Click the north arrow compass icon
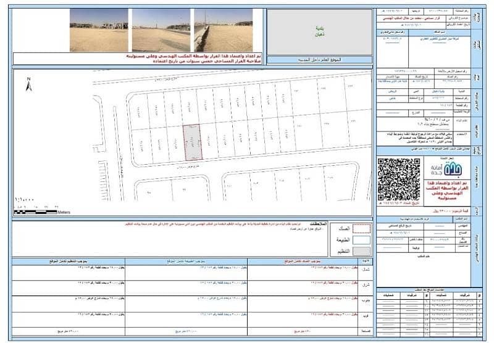 (28, 84)
